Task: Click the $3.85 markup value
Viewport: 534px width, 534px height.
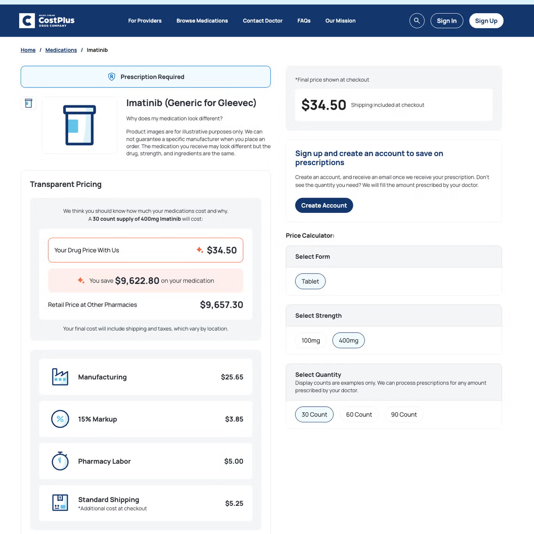Action: point(234,419)
